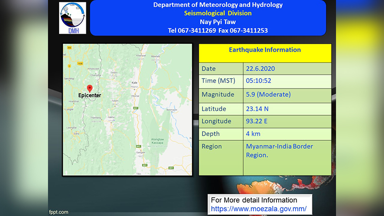Click the 'Earthquake Information' table header
The height and width of the screenshot is (216, 384).
265,53
